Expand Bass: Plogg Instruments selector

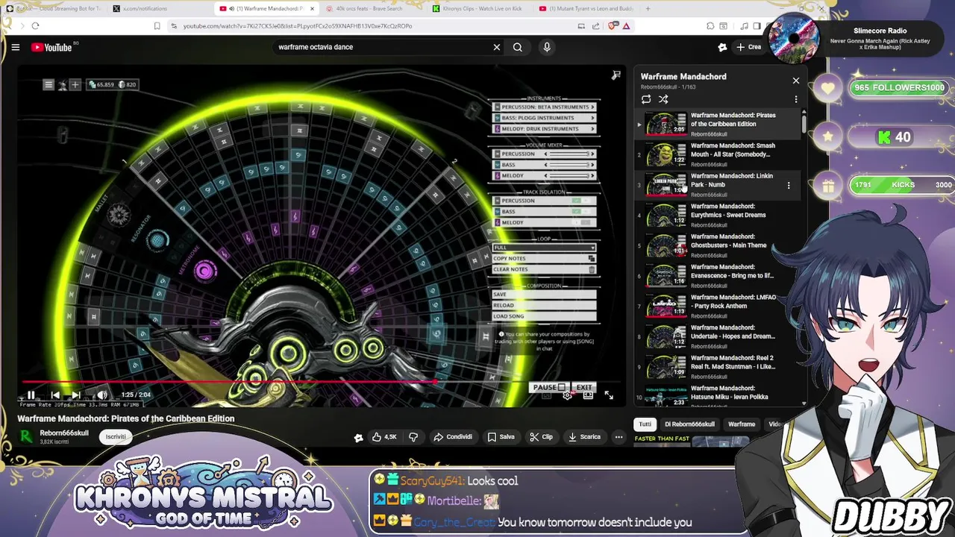544,118
